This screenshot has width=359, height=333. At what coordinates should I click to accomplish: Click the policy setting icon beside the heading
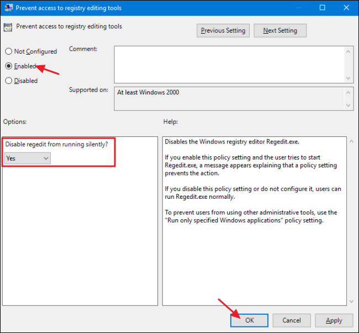coord(8,27)
